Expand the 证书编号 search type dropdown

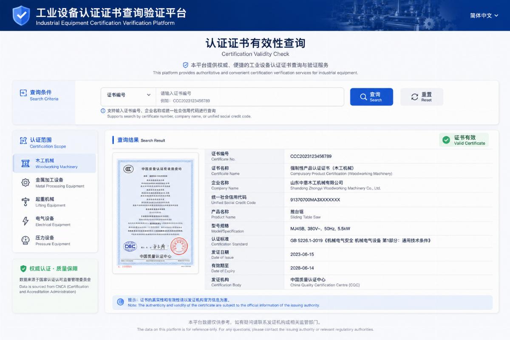coord(128,95)
